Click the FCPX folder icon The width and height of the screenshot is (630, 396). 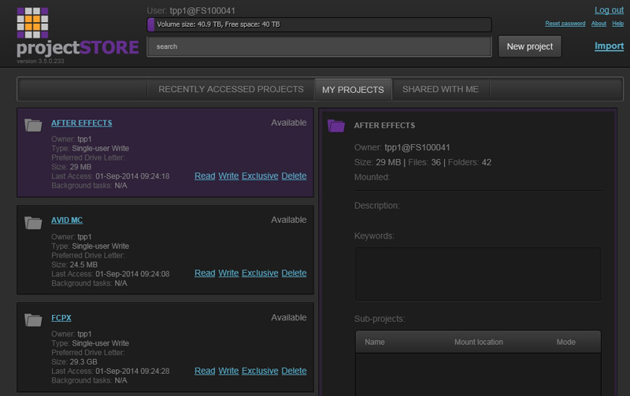pyautogui.click(x=33, y=320)
